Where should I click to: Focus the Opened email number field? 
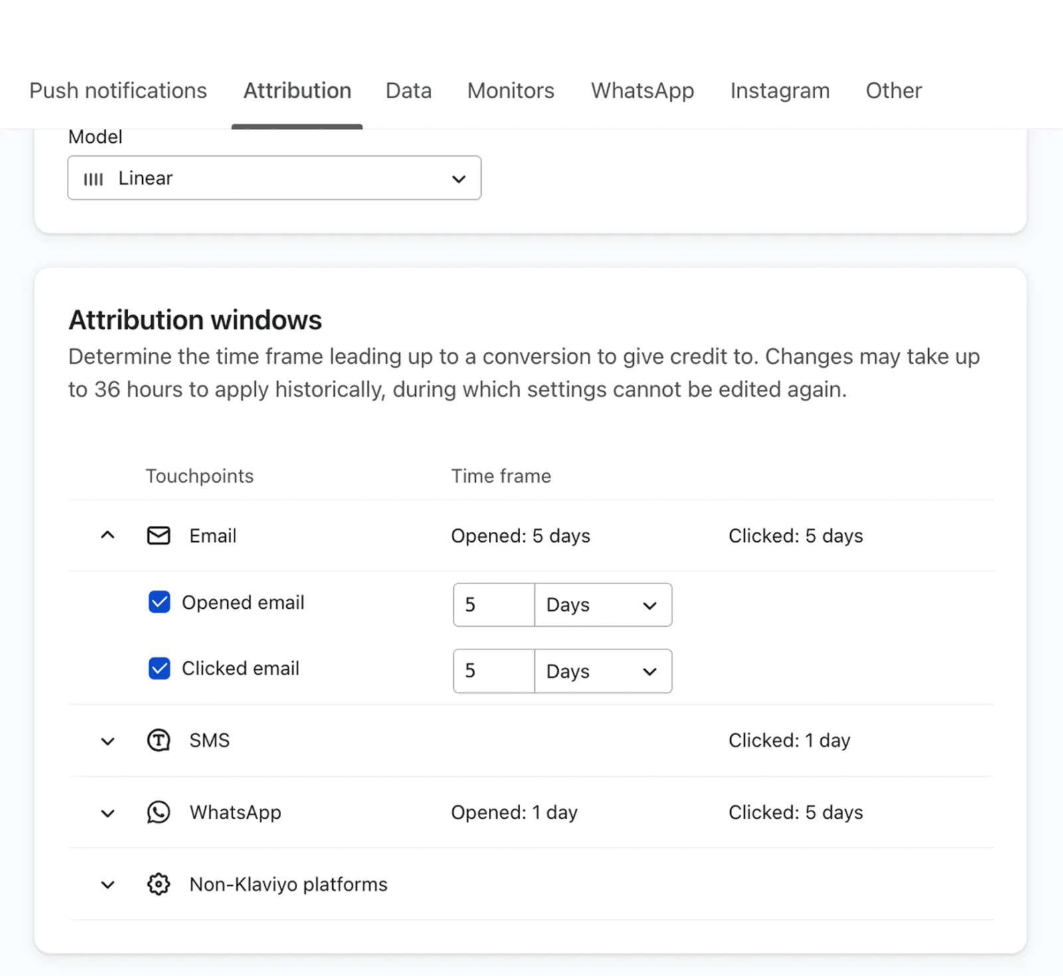pyautogui.click(x=494, y=605)
